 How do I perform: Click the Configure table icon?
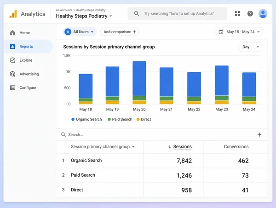(12, 88)
